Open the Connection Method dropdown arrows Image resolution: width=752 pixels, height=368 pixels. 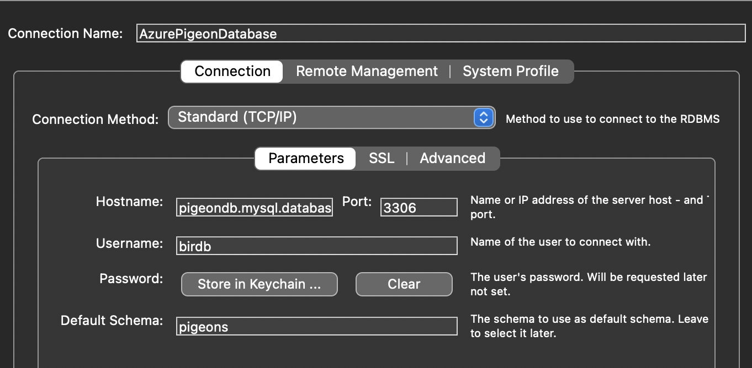[484, 117]
